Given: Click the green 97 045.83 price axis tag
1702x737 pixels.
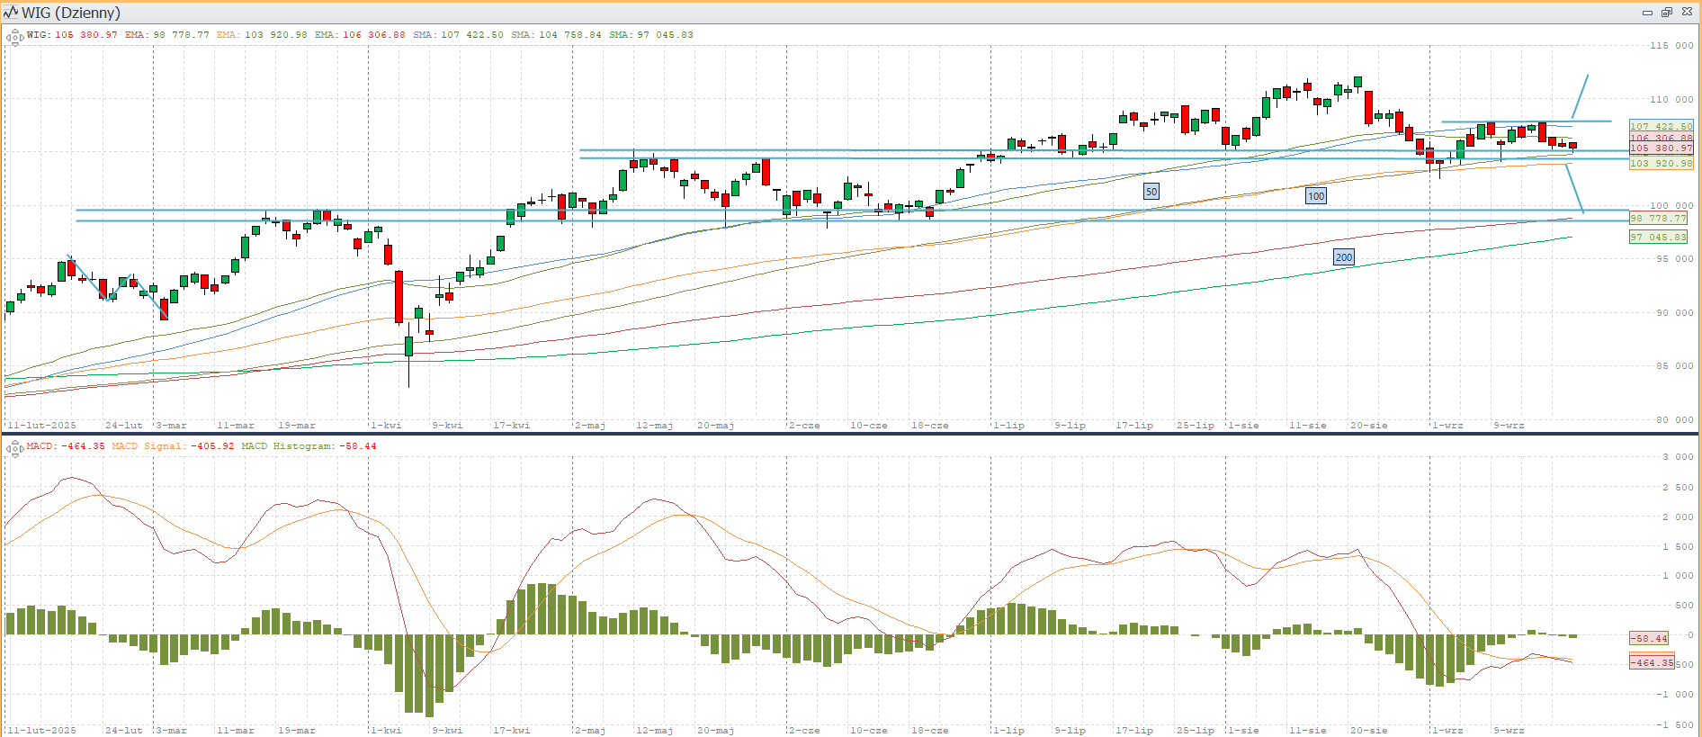Looking at the screenshot, I should click(1658, 238).
